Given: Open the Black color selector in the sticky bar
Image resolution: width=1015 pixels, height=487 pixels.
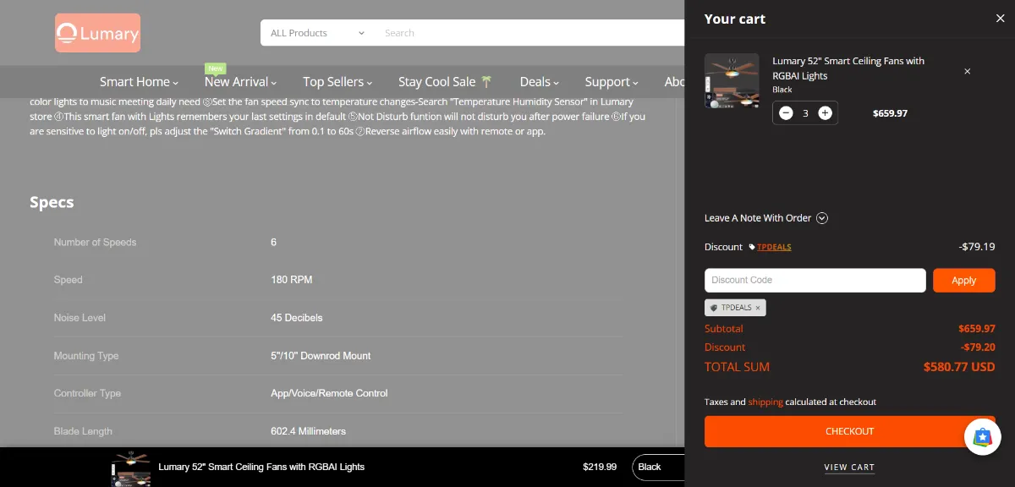Looking at the screenshot, I should [x=657, y=467].
